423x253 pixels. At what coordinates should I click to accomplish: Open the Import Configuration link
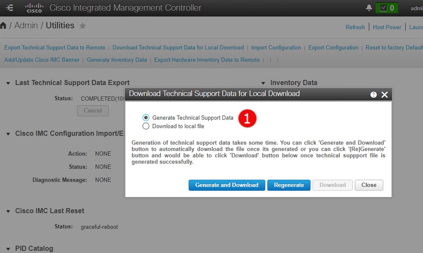pos(276,47)
